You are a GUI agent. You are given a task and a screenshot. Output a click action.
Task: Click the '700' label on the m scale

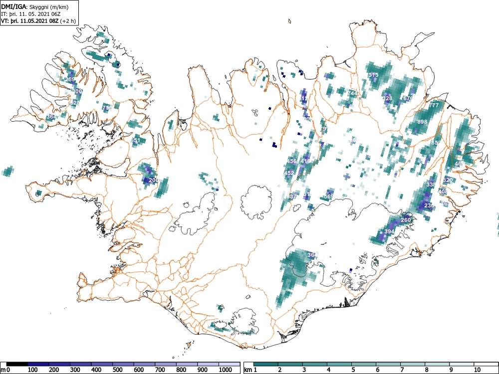point(160,370)
